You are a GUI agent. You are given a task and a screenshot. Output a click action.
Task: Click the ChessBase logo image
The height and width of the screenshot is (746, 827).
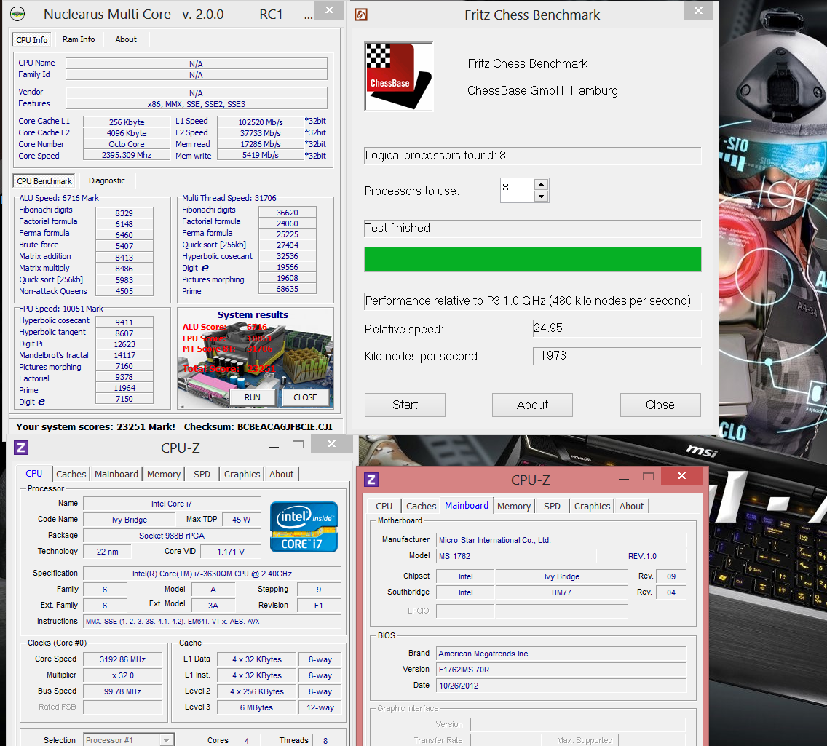pyautogui.click(x=399, y=76)
